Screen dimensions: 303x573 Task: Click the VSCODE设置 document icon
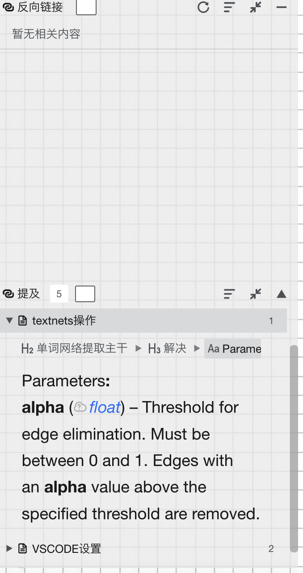point(22,548)
